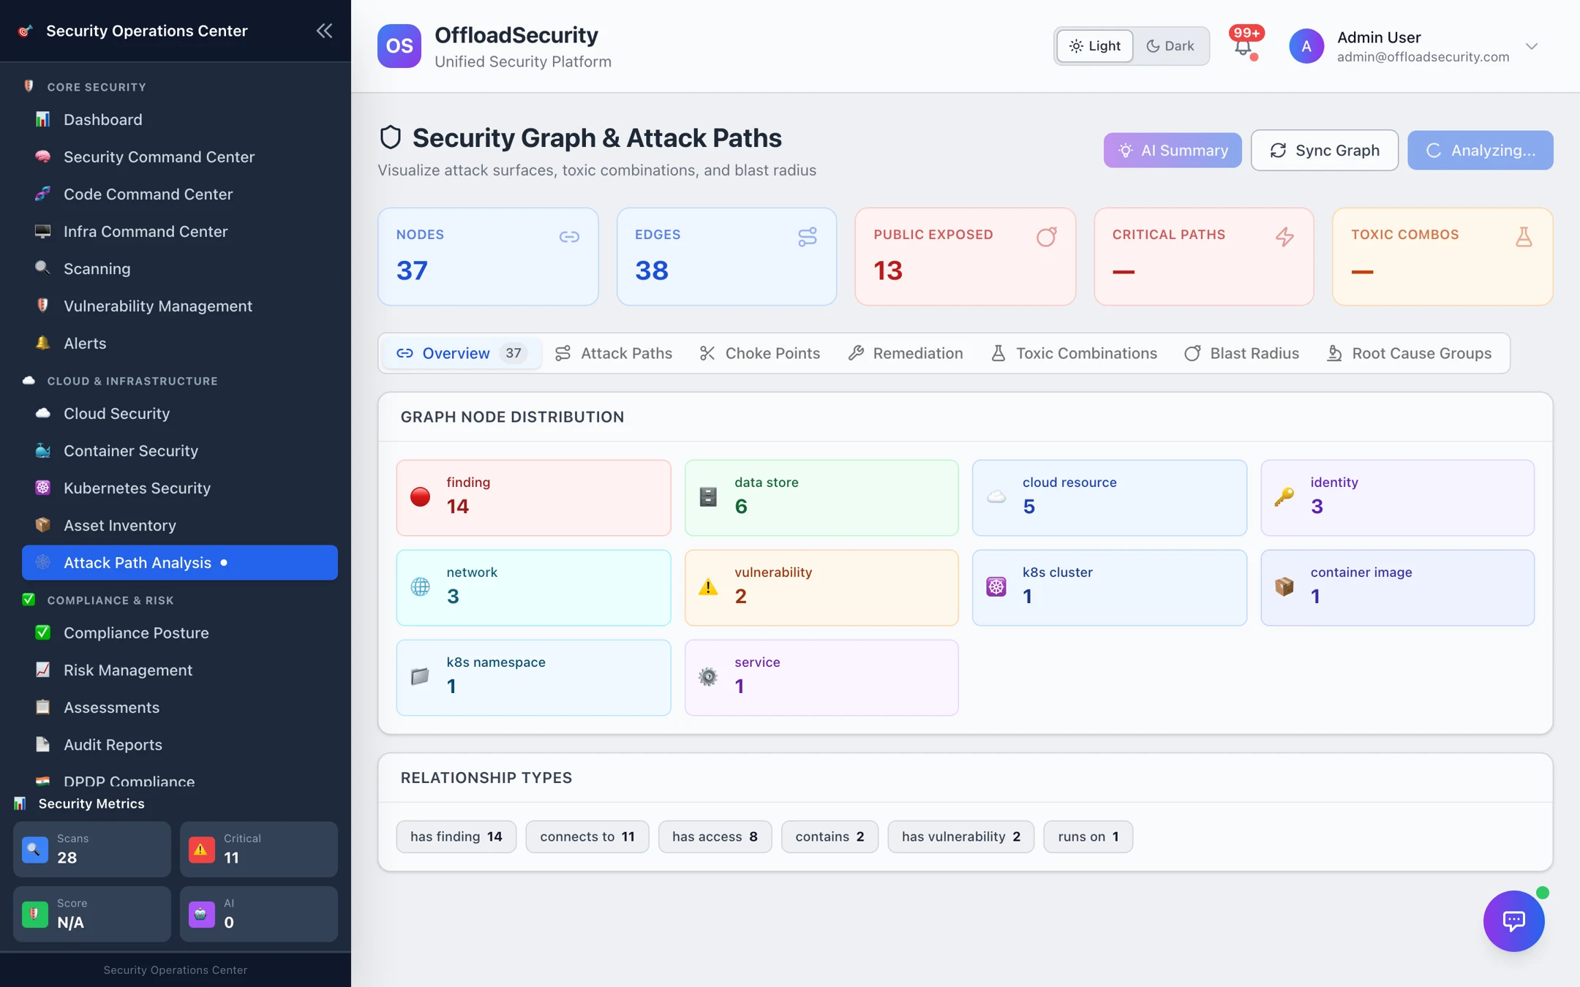Screen dimensions: 1580x987
Task: Open Cloud Security page
Action: 180,413
